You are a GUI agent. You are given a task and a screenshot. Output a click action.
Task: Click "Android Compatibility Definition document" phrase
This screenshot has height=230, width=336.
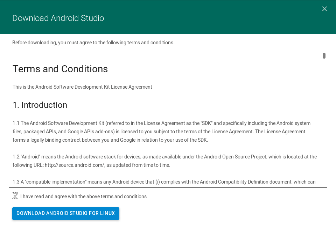point(248,182)
